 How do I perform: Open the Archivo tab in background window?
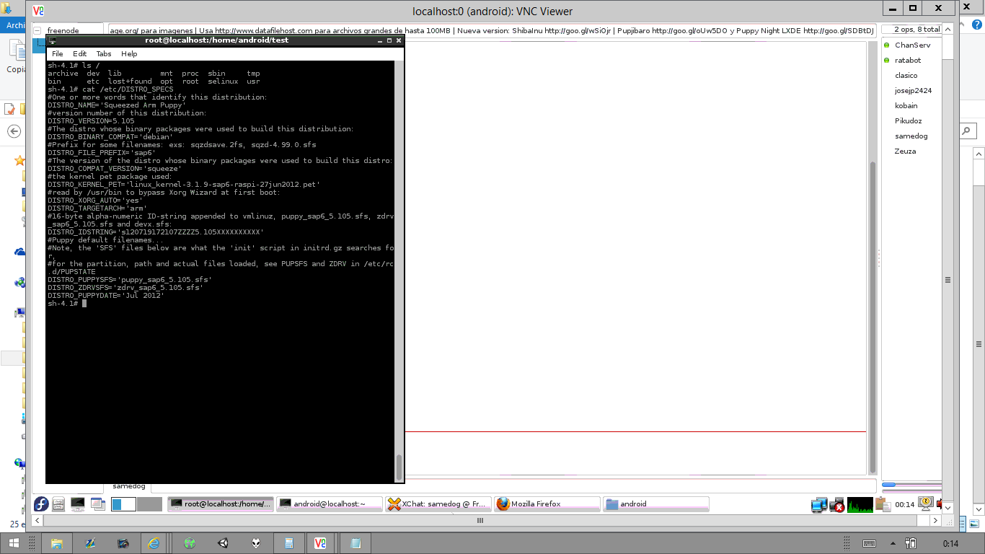pos(14,25)
